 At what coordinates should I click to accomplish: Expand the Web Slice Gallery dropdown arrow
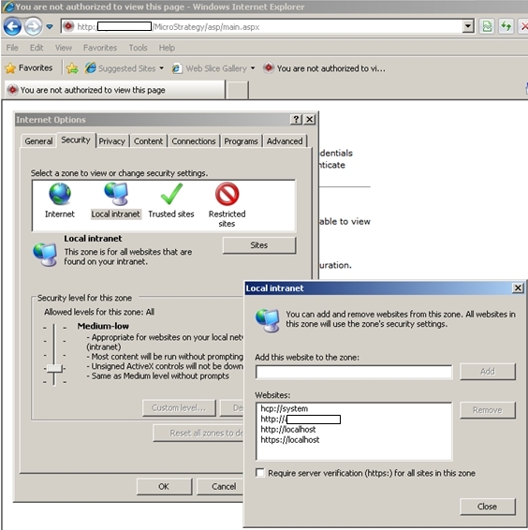coord(253,68)
